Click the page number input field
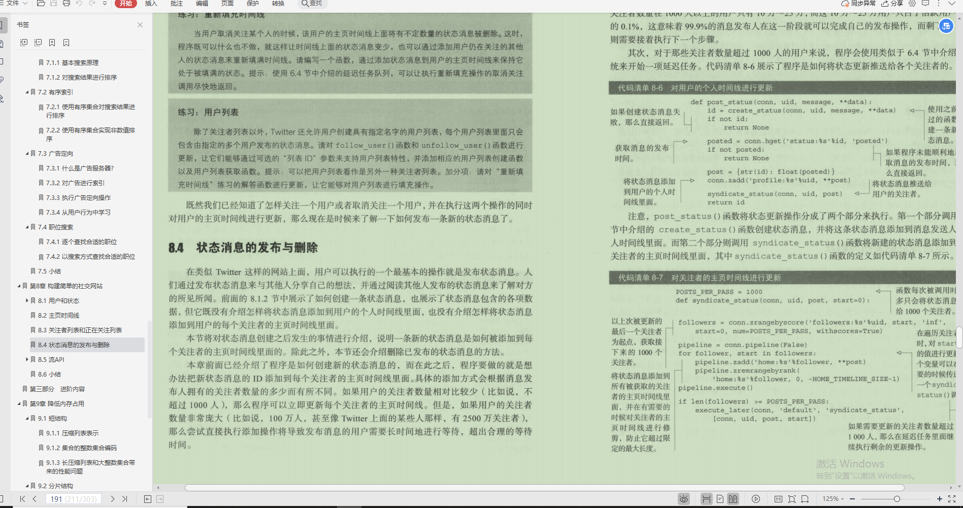Screen dimensions: 963x508 pyautogui.click(x=74, y=499)
